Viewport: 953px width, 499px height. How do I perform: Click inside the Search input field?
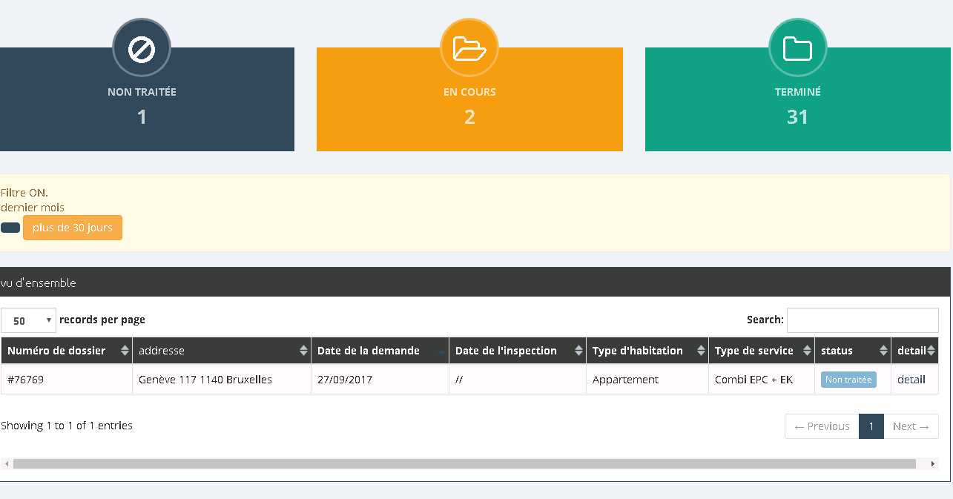click(x=862, y=320)
